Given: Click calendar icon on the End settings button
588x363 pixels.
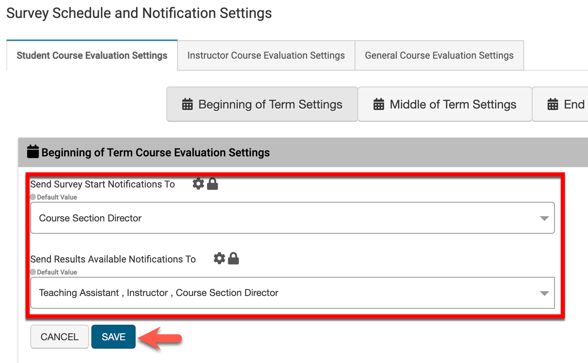Looking at the screenshot, I should (553, 105).
